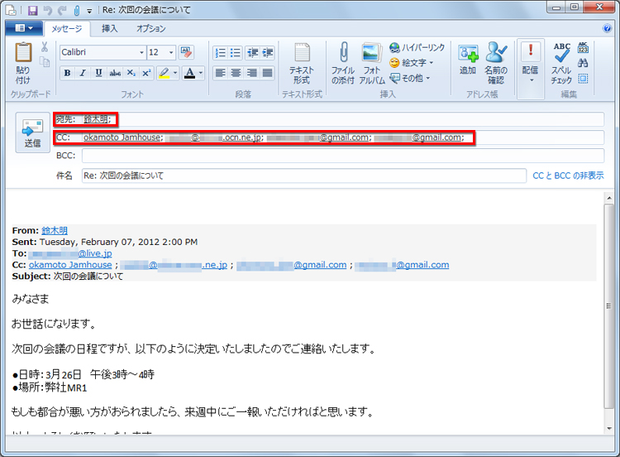Customize quick access toolbar dropdown arrow
The width and height of the screenshot is (620, 457).
[x=89, y=11]
